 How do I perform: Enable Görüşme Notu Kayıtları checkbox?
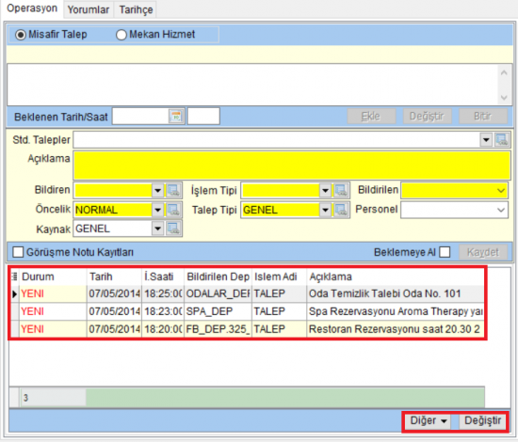[18, 252]
